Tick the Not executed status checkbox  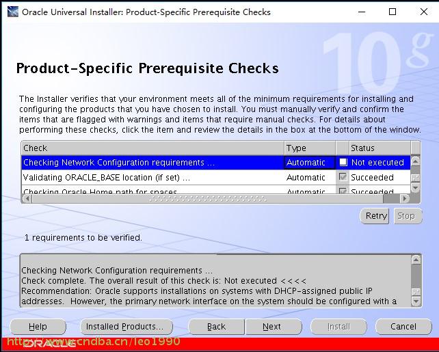coord(343,162)
